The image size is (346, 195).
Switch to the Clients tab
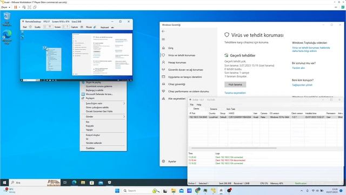(196, 109)
